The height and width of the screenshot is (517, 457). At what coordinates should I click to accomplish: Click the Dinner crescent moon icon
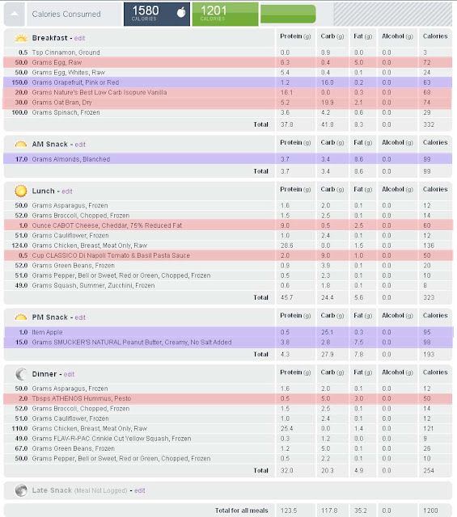click(x=21, y=374)
